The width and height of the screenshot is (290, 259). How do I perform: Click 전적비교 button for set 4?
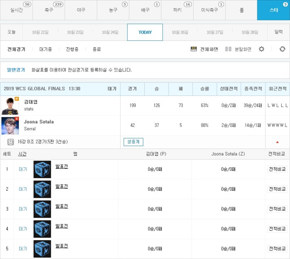tap(277, 229)
